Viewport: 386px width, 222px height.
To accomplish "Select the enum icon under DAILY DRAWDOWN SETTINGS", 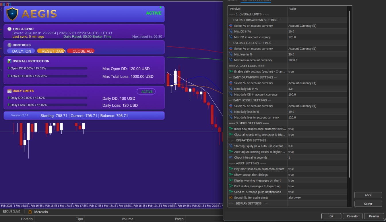I will coord(231,83).
